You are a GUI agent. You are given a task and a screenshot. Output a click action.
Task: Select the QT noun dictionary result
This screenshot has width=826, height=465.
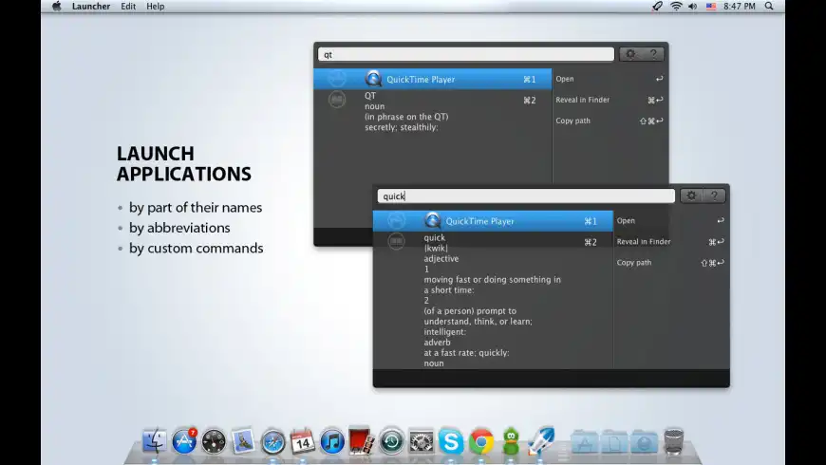tap(433, 111)
